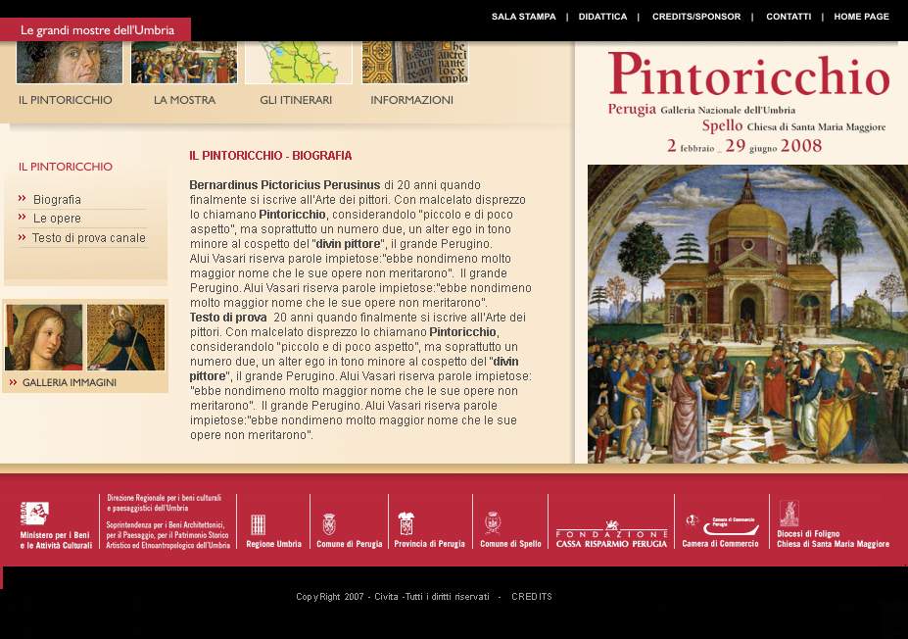This screenshot has width=908, height=639.
Task: Open Le opere in the side menu
Action: (57, 219)
